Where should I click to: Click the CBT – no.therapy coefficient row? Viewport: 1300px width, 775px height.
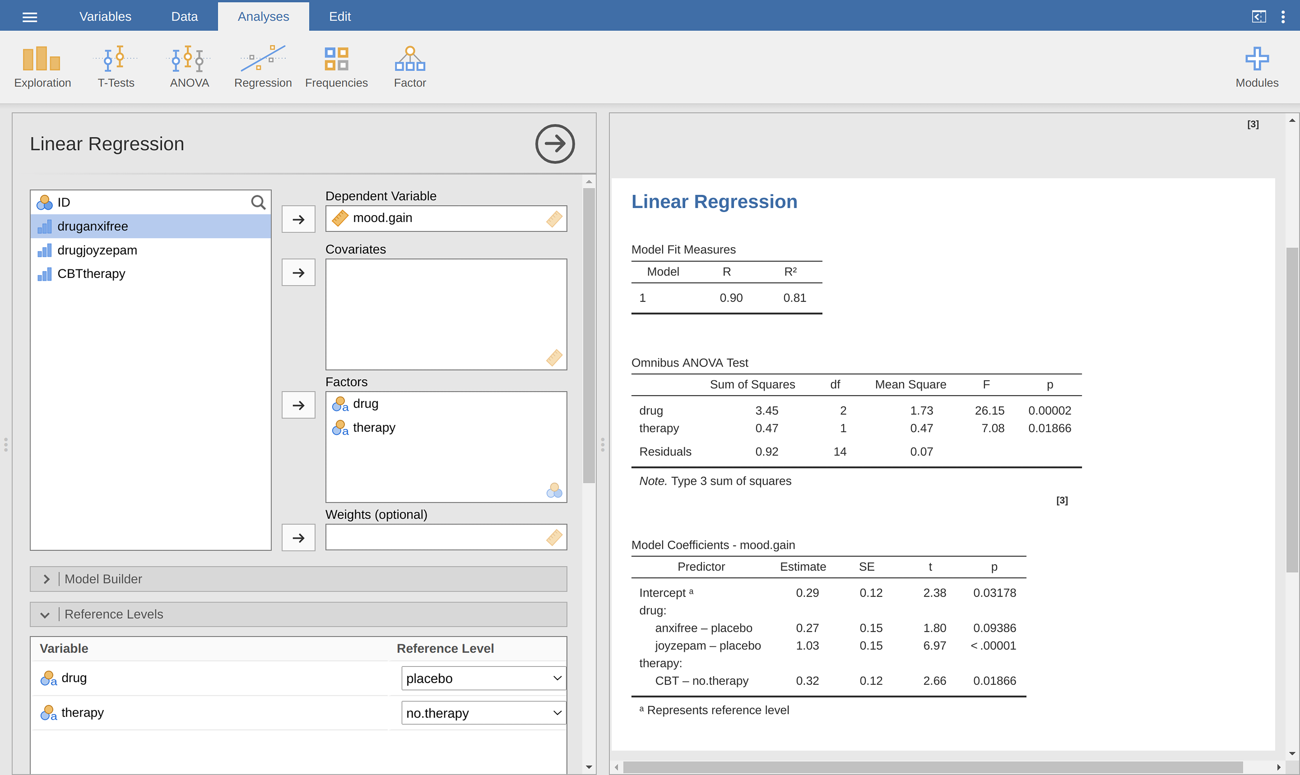(x=829, y=681)
